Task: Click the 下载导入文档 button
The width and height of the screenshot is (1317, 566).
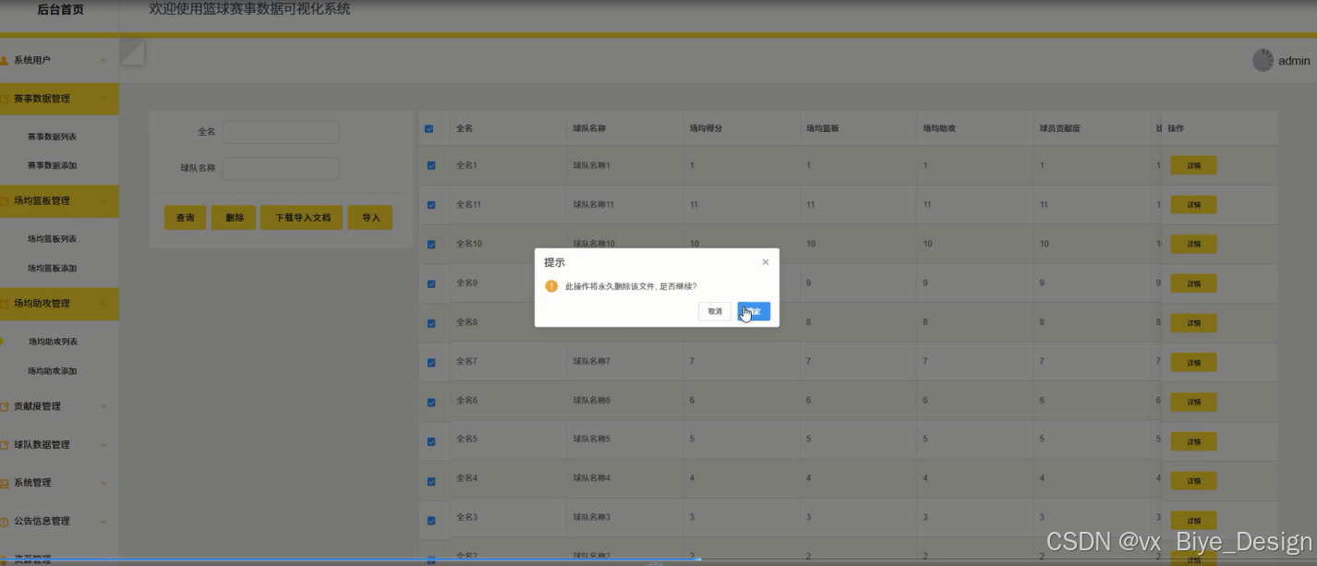Action: click(x=302, y=218)
